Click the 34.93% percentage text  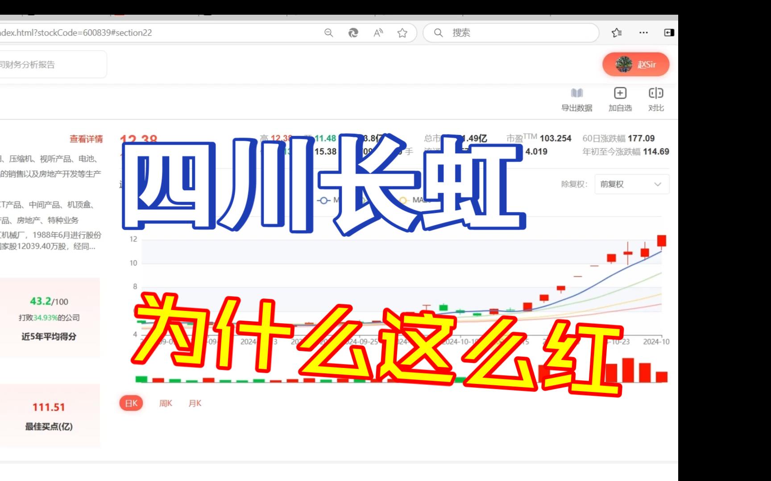coord(46,318)
